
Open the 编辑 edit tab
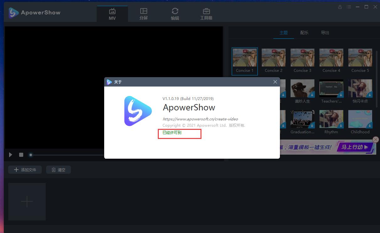[175, 14]
